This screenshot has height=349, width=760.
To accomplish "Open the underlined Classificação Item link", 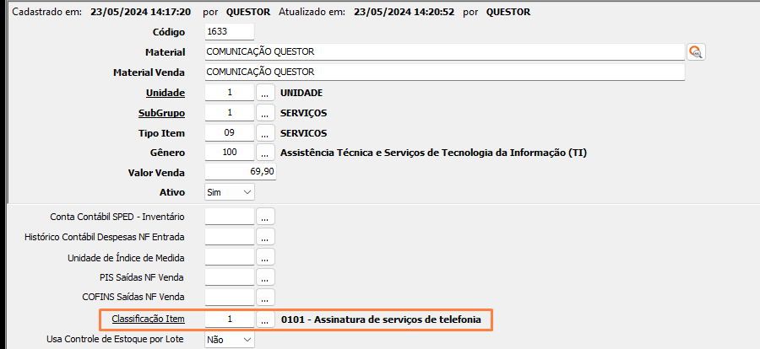I will [x=148, y=319].
